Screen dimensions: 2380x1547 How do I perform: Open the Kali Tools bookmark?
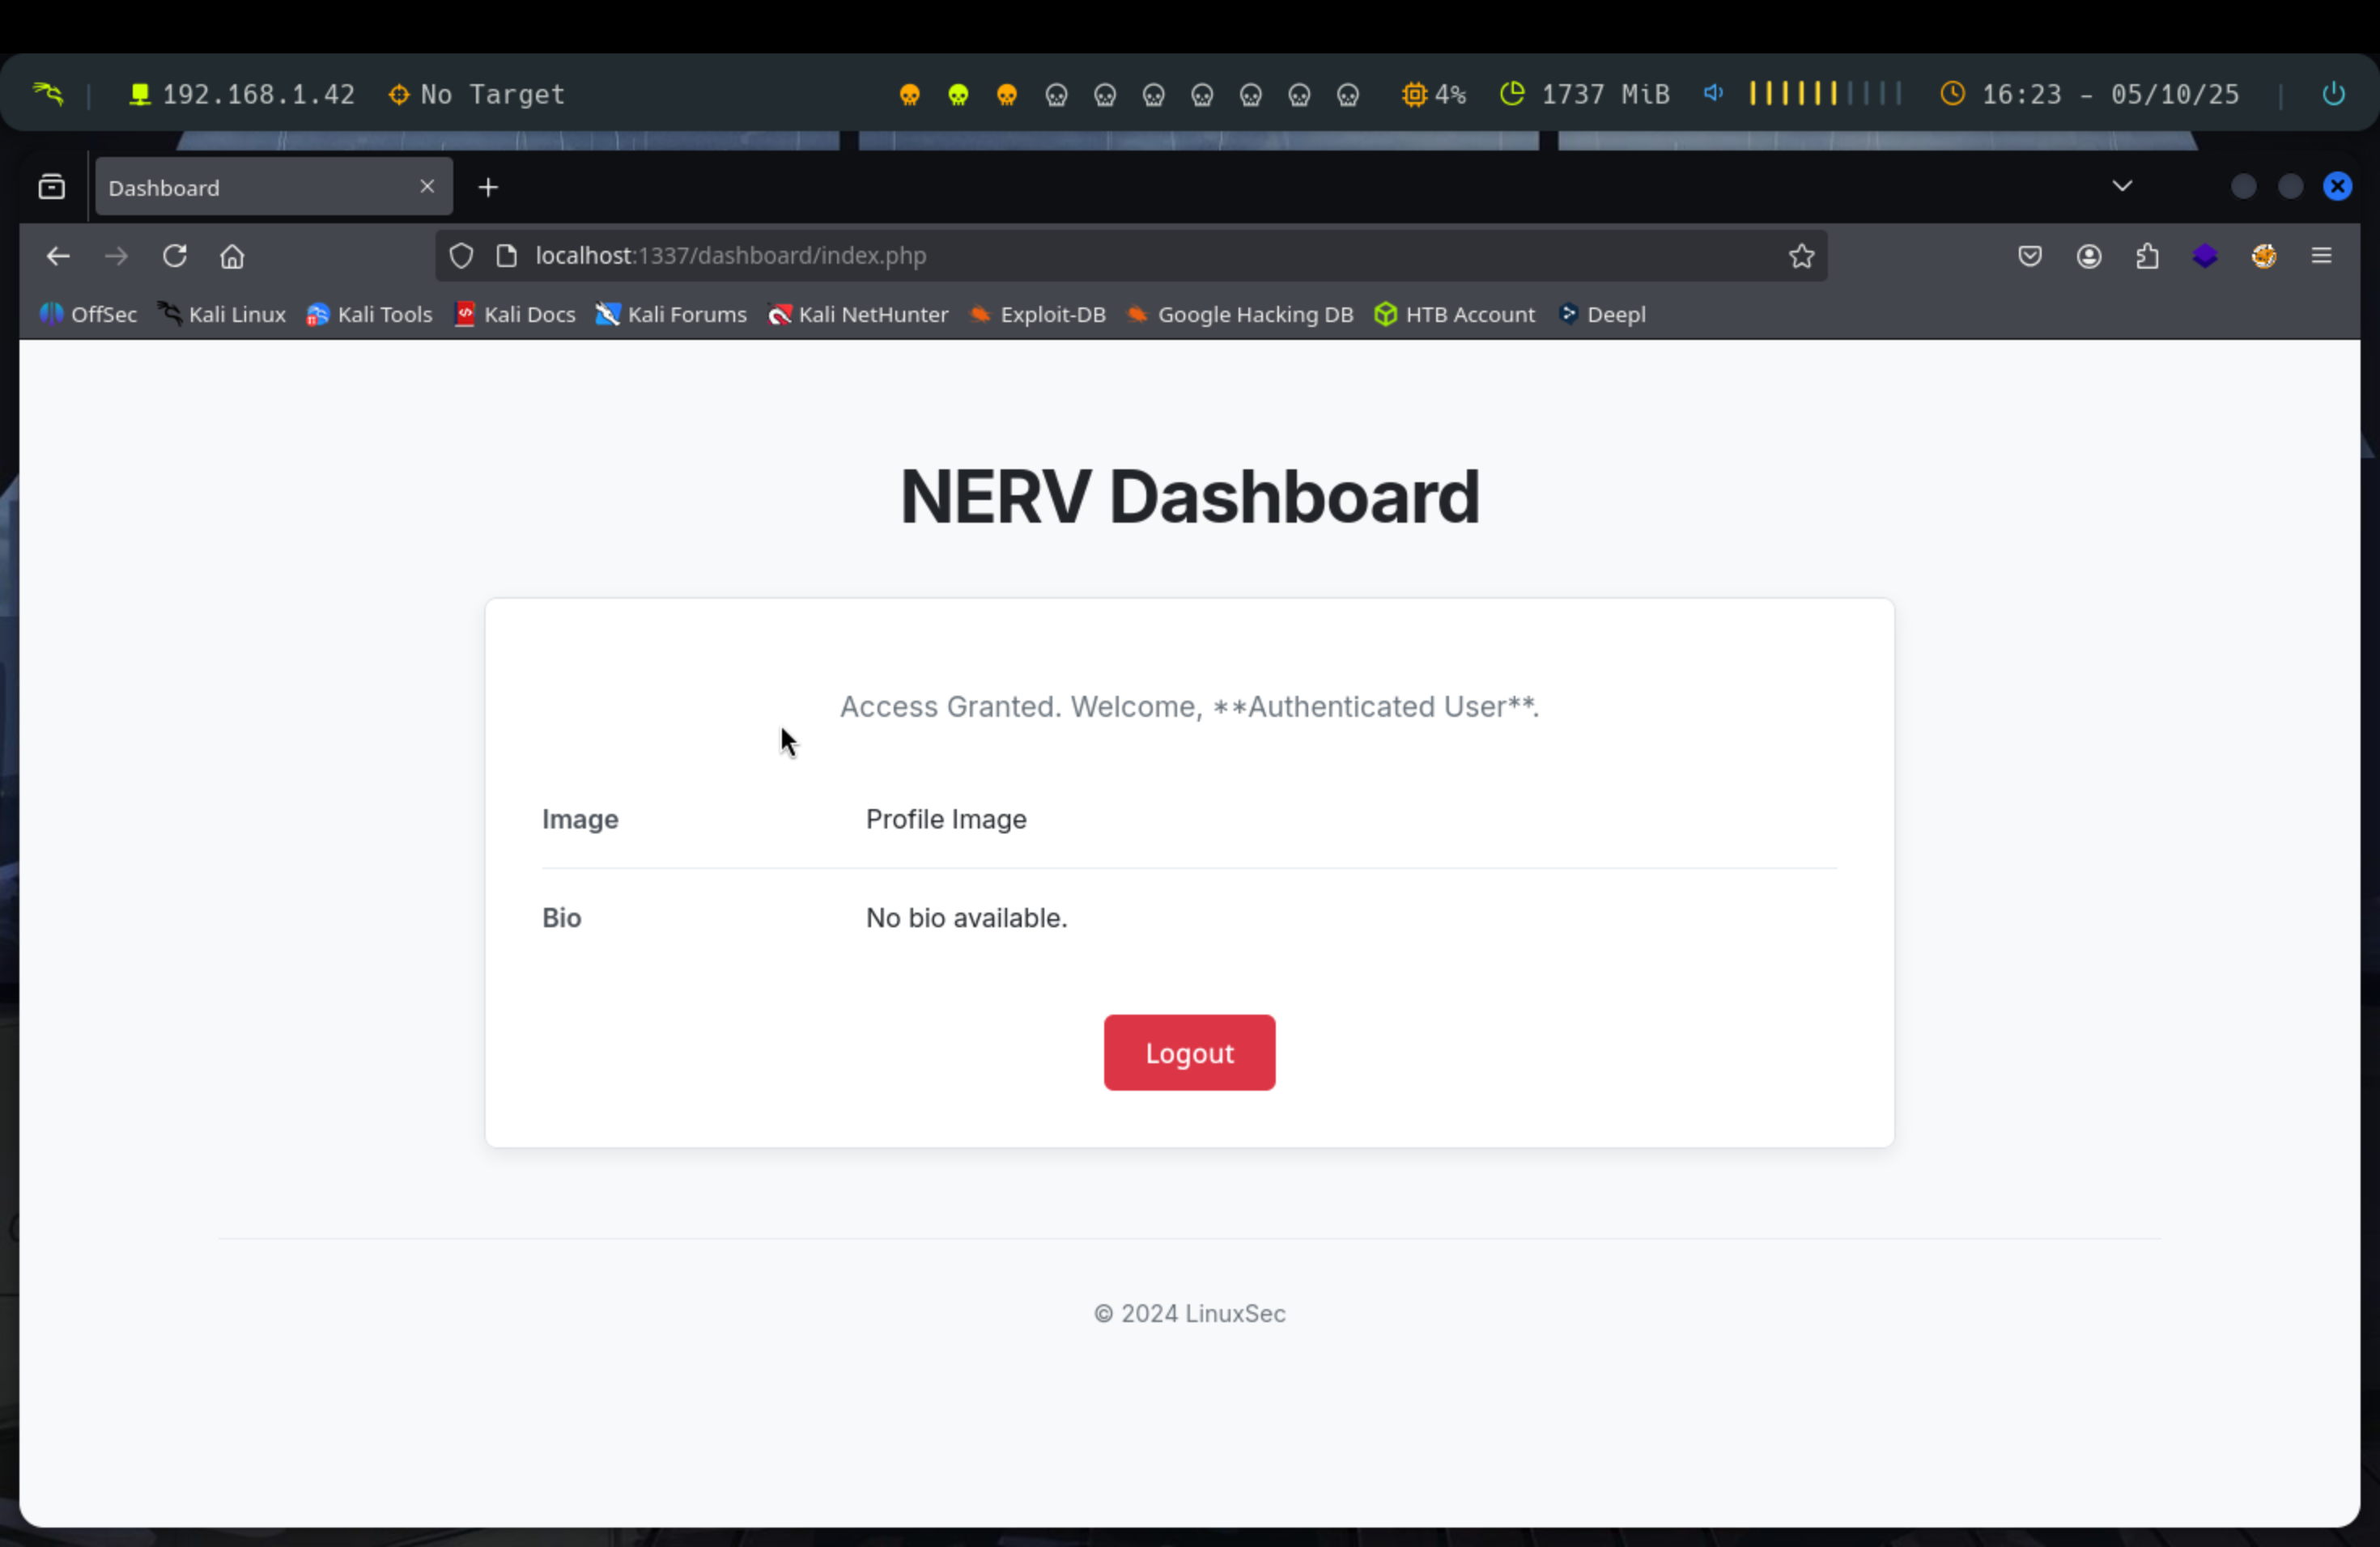(370, 314)
